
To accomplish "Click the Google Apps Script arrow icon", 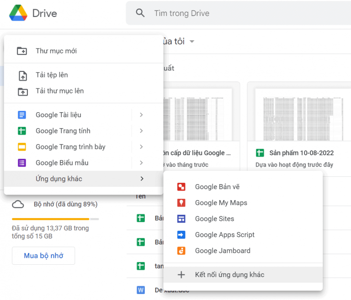I will point(181,235).
